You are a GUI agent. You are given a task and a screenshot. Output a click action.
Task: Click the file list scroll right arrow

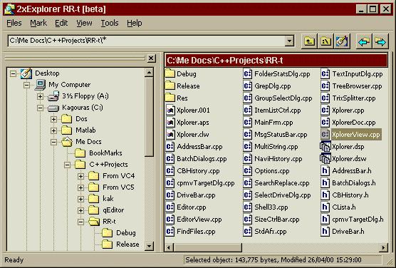coord(384,247)
